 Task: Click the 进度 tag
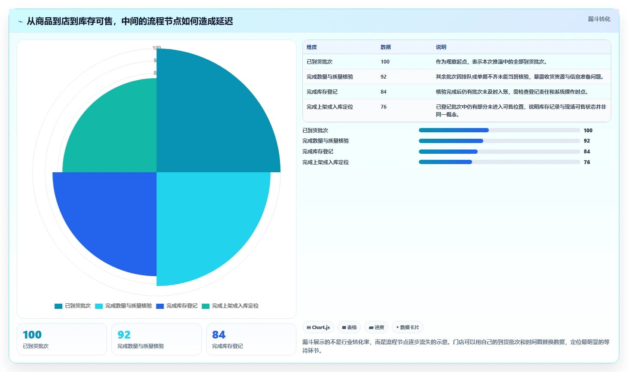[376, 327]
